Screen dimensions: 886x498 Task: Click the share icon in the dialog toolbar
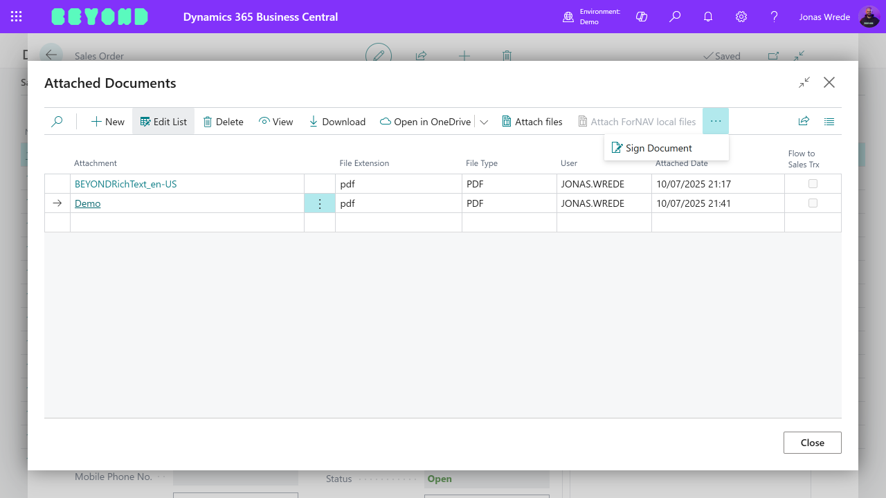[804, 121]
